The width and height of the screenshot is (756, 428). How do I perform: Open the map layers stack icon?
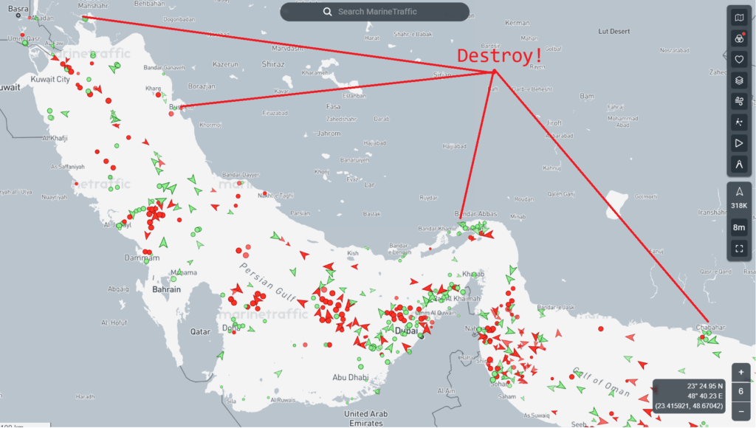[739, 80]
